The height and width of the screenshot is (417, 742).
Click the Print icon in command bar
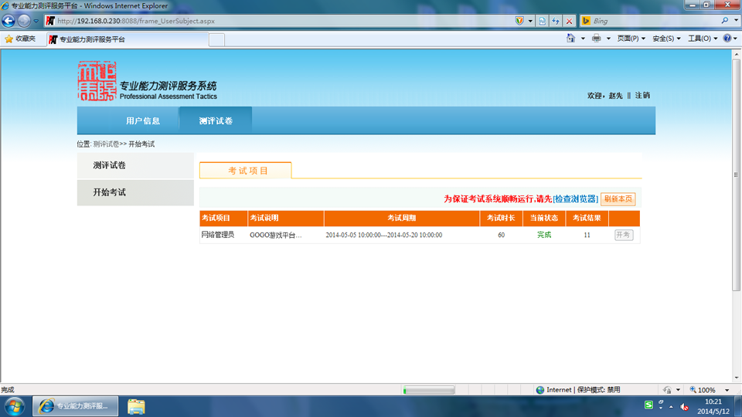[x=596, y=39]
